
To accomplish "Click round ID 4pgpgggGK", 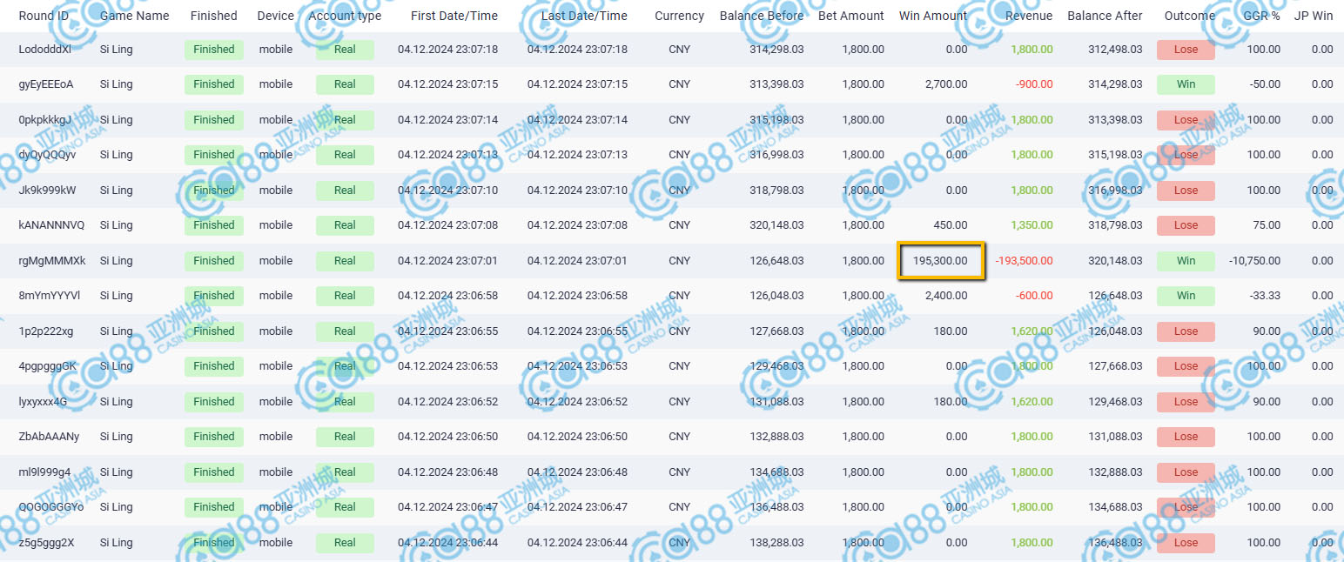I will pyautogui.click(x=47, y=366).
